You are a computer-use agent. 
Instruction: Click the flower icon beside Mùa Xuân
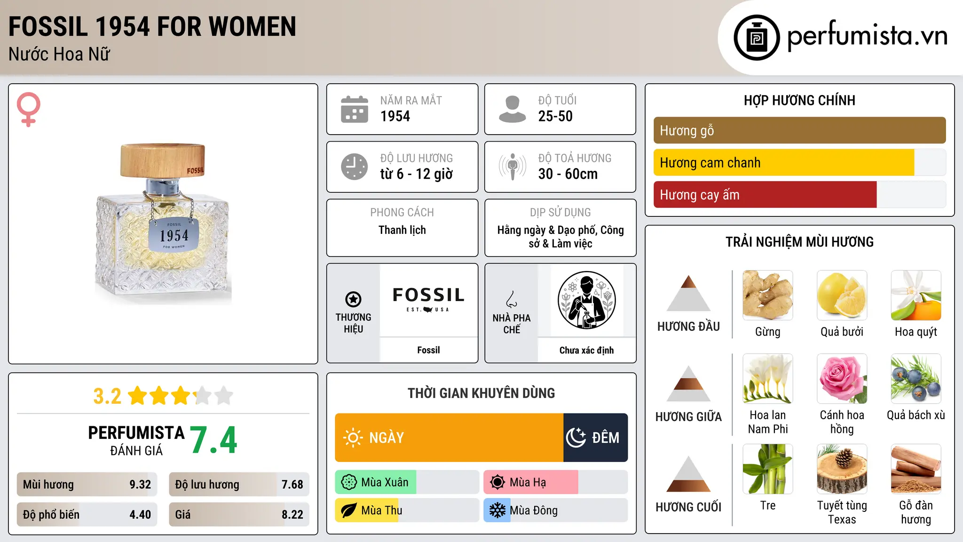pyautogui.click(x=349, y=482)
